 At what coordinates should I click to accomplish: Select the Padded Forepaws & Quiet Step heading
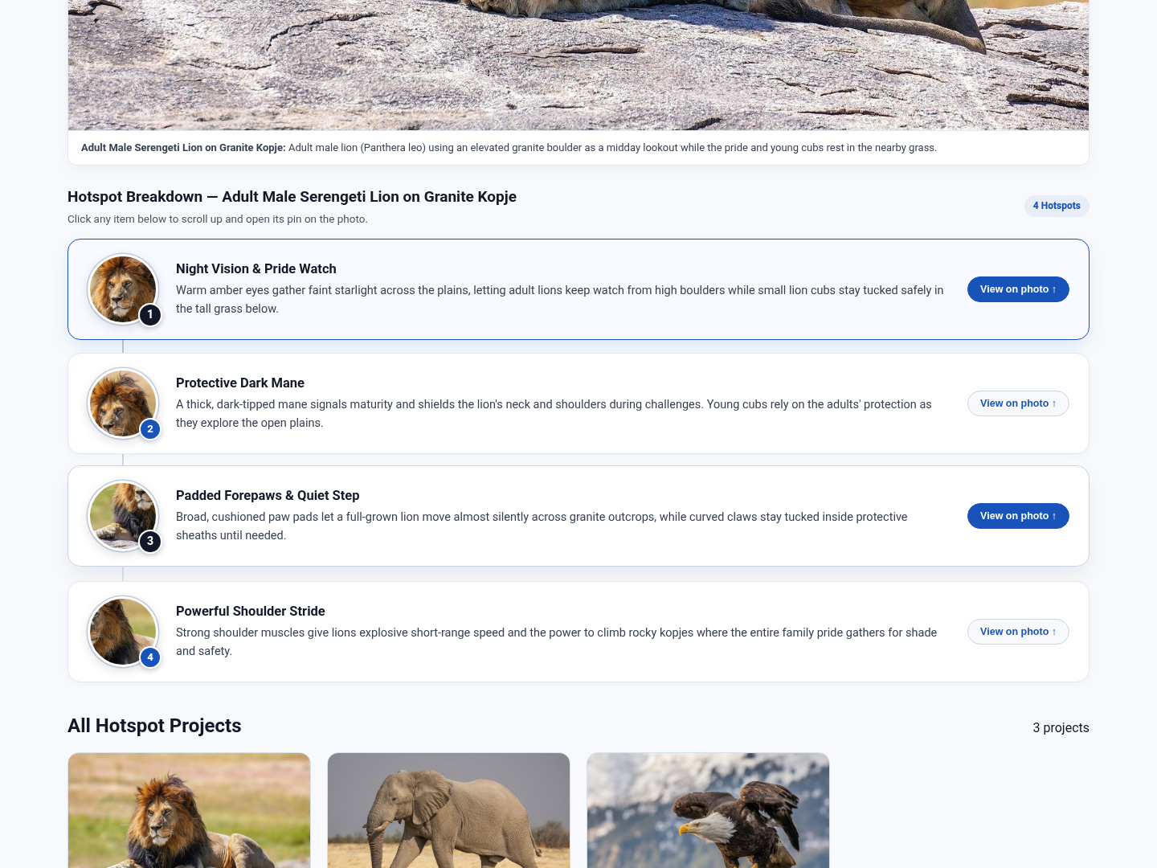coord(268,495)
